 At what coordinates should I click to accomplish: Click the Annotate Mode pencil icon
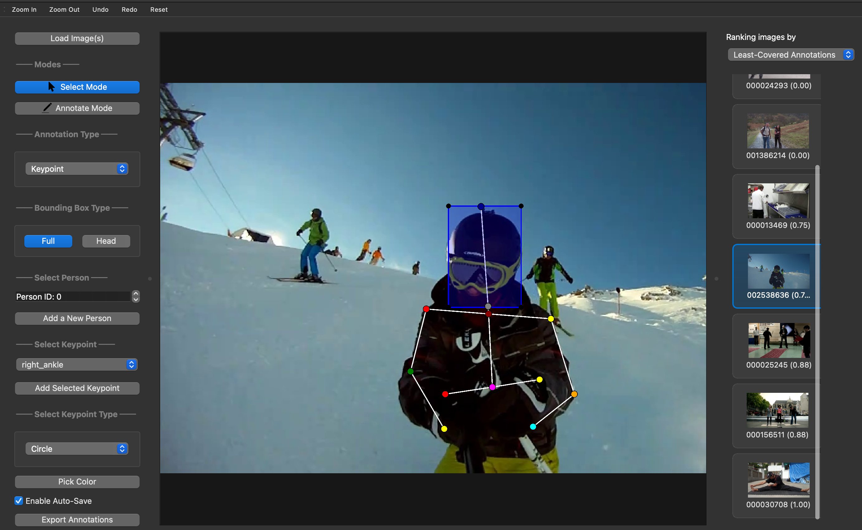coord(47,108)
